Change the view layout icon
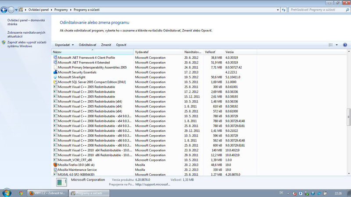 (x=331, y=45)
